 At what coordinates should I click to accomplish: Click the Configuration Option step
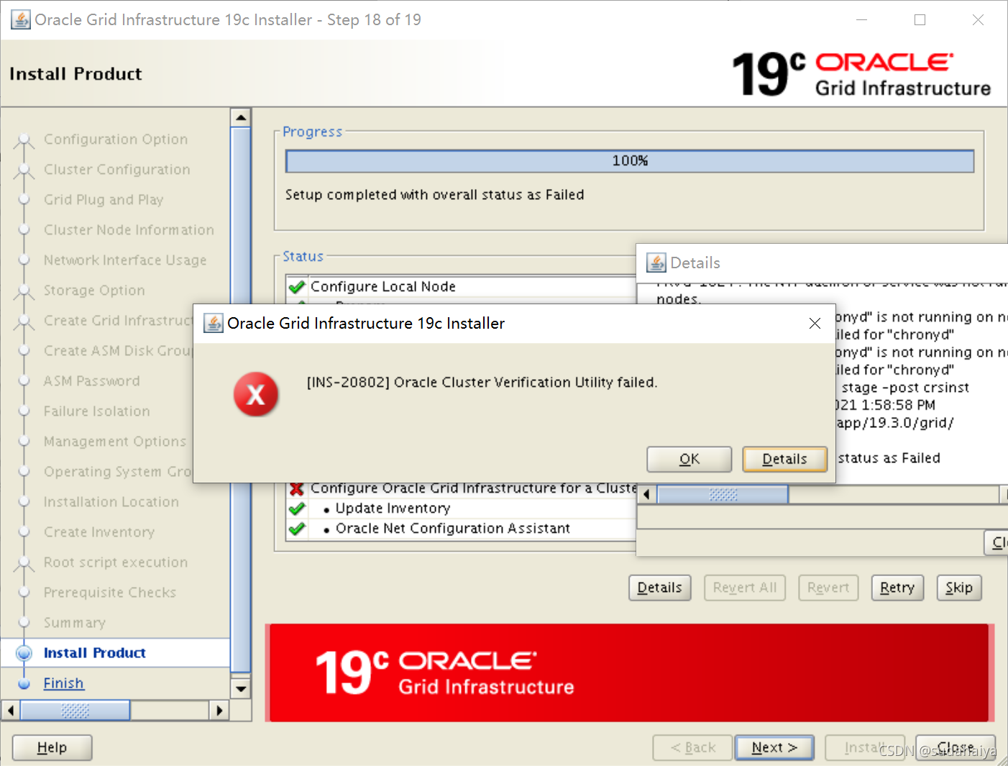coord(115,140)
